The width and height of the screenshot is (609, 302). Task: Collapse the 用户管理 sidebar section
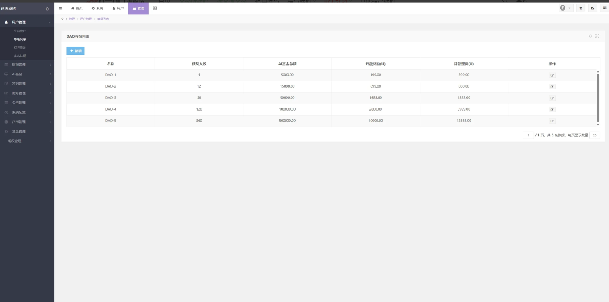pos(27,22)
